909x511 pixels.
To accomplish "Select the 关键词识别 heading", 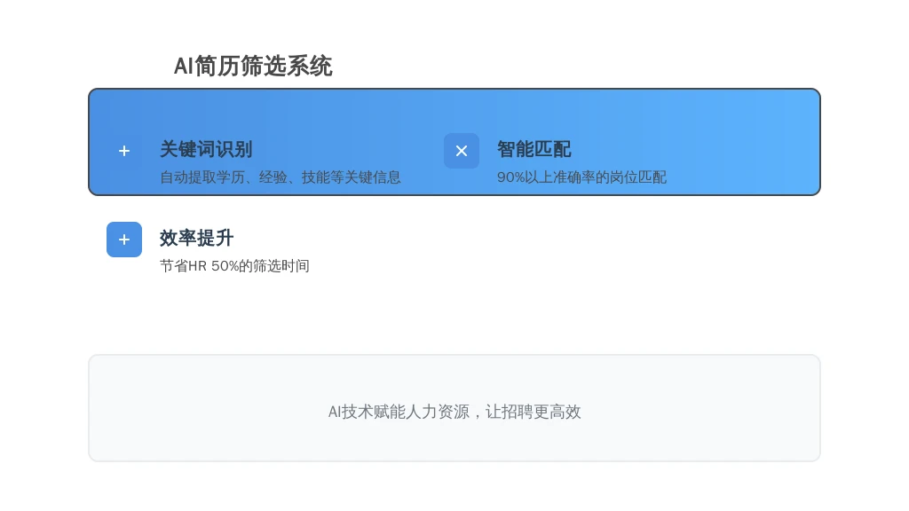I will click(x=206, y=149).
